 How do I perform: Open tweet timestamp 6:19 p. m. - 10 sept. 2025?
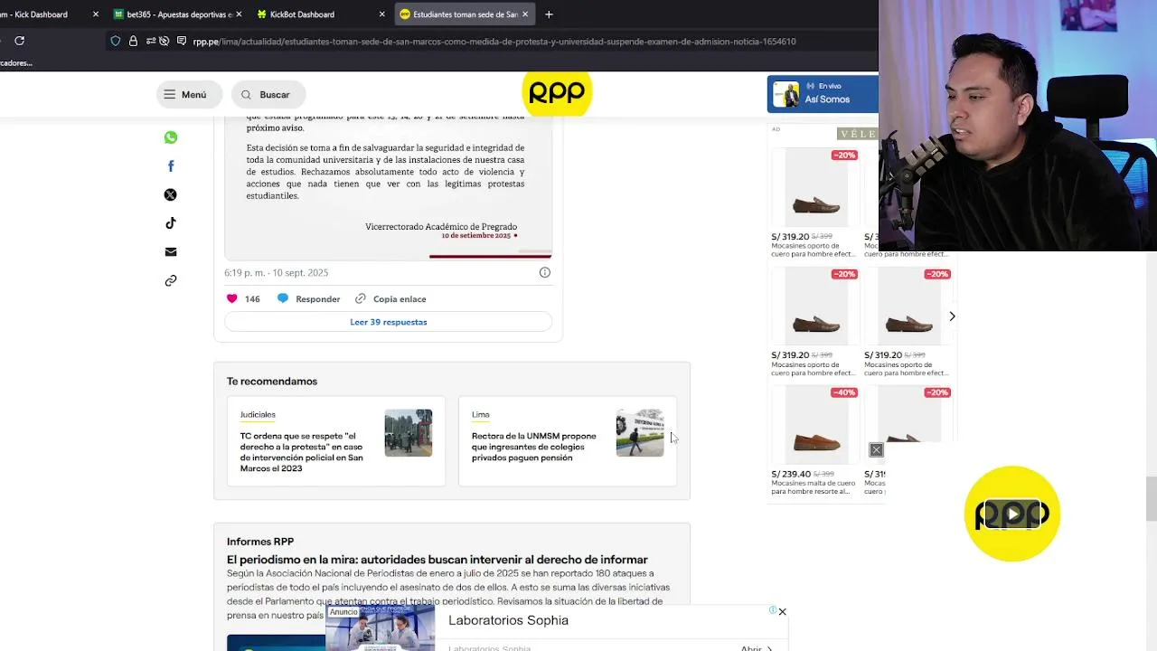pyautogui.click(x=277, y=272)
